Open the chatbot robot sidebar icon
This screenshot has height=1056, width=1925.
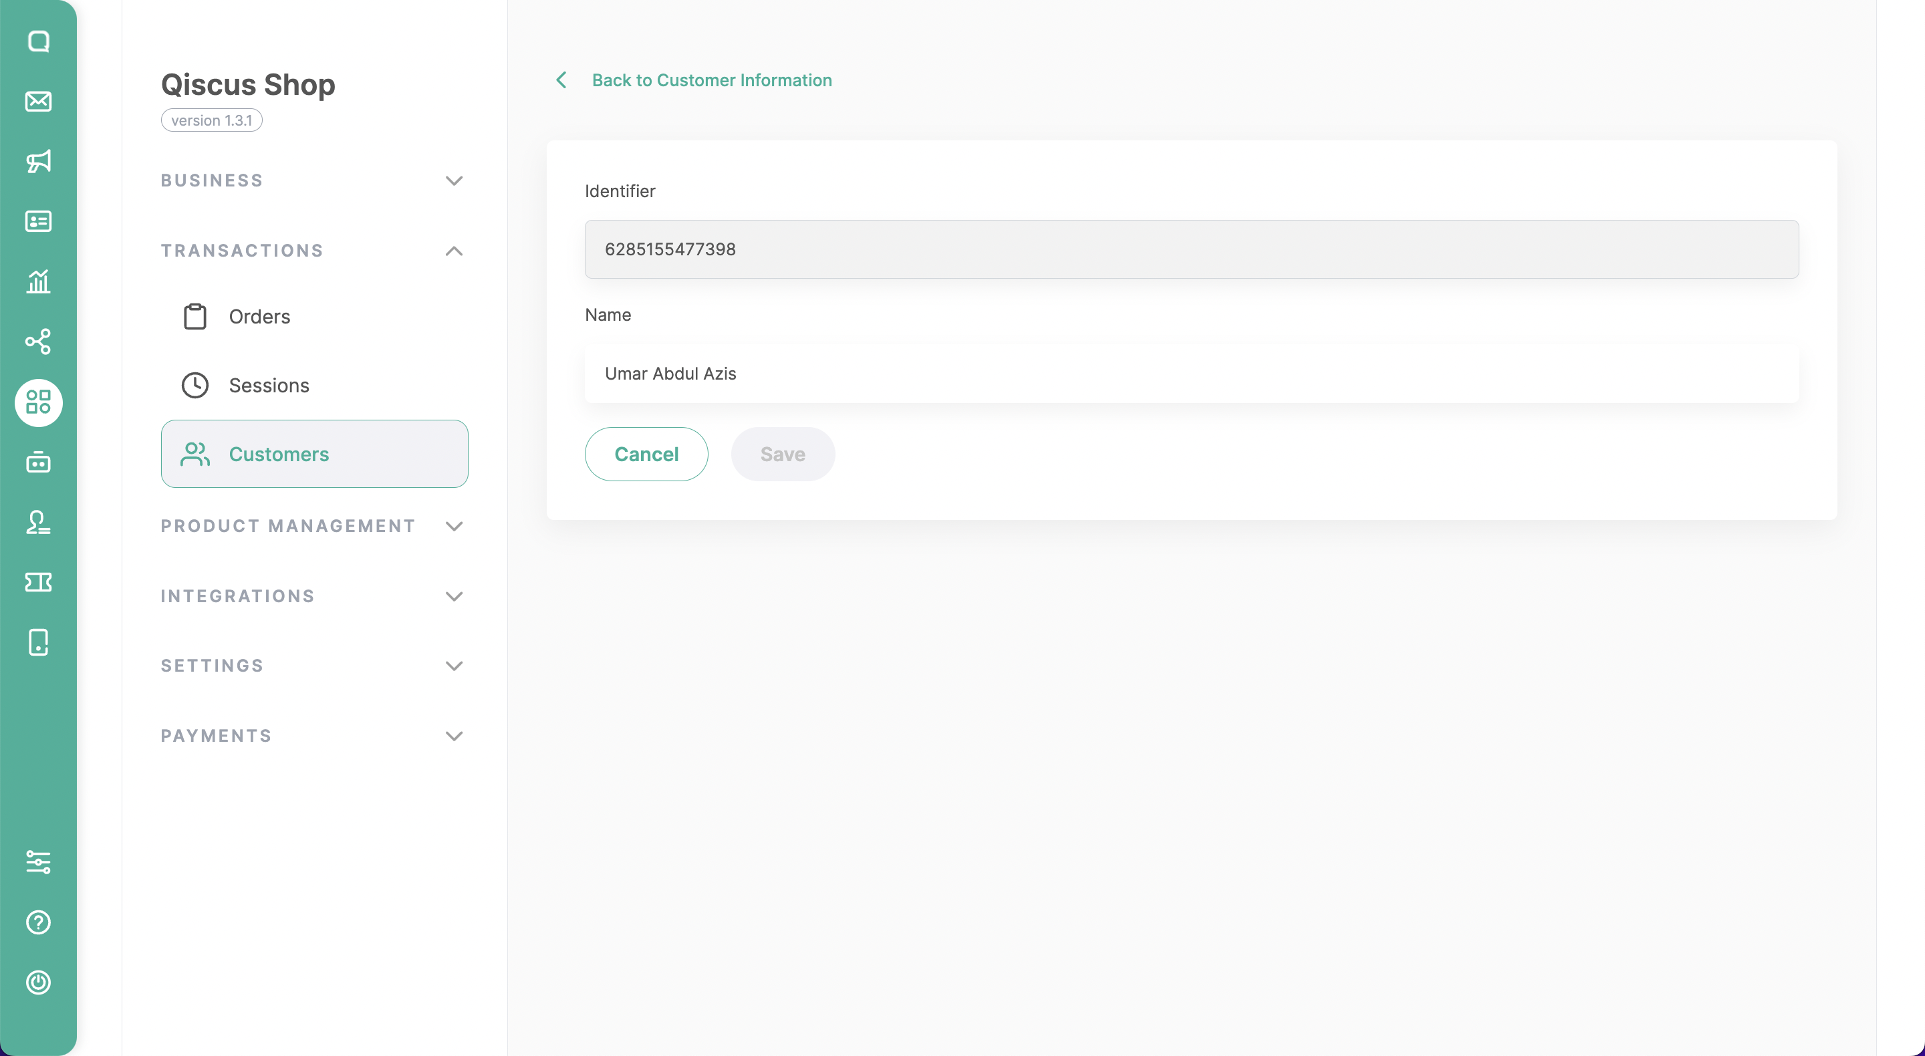click(x=38, y=463)
